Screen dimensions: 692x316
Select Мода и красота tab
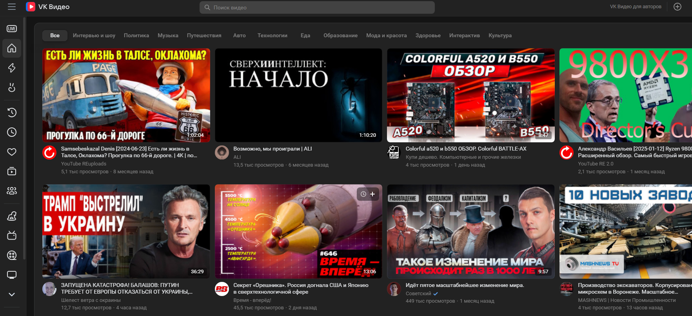[387, 35]
